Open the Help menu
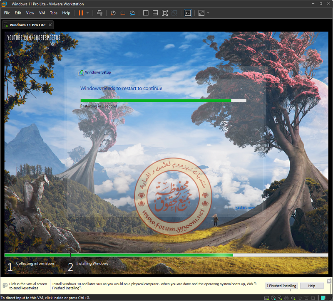Viewport: 333px width, 301px height. coord(66,13)
